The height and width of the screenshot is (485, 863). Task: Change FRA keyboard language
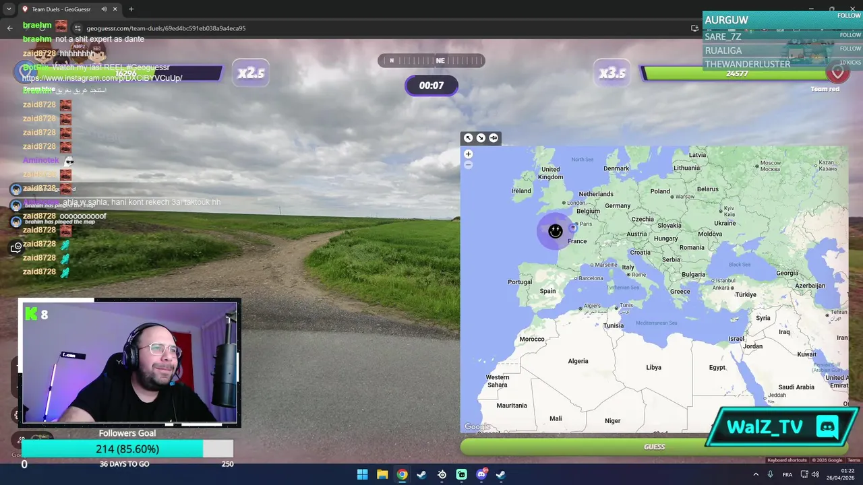click(x=787, y=474)
